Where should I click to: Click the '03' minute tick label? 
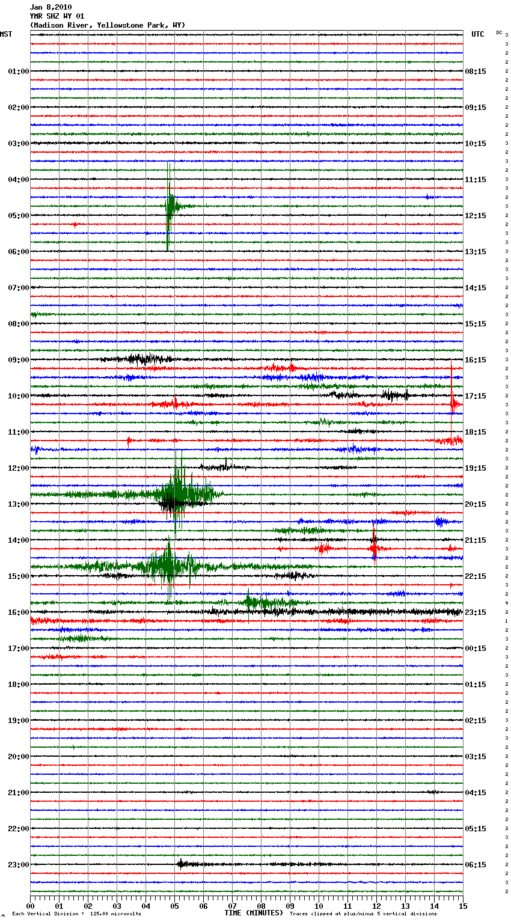[117, 906]
